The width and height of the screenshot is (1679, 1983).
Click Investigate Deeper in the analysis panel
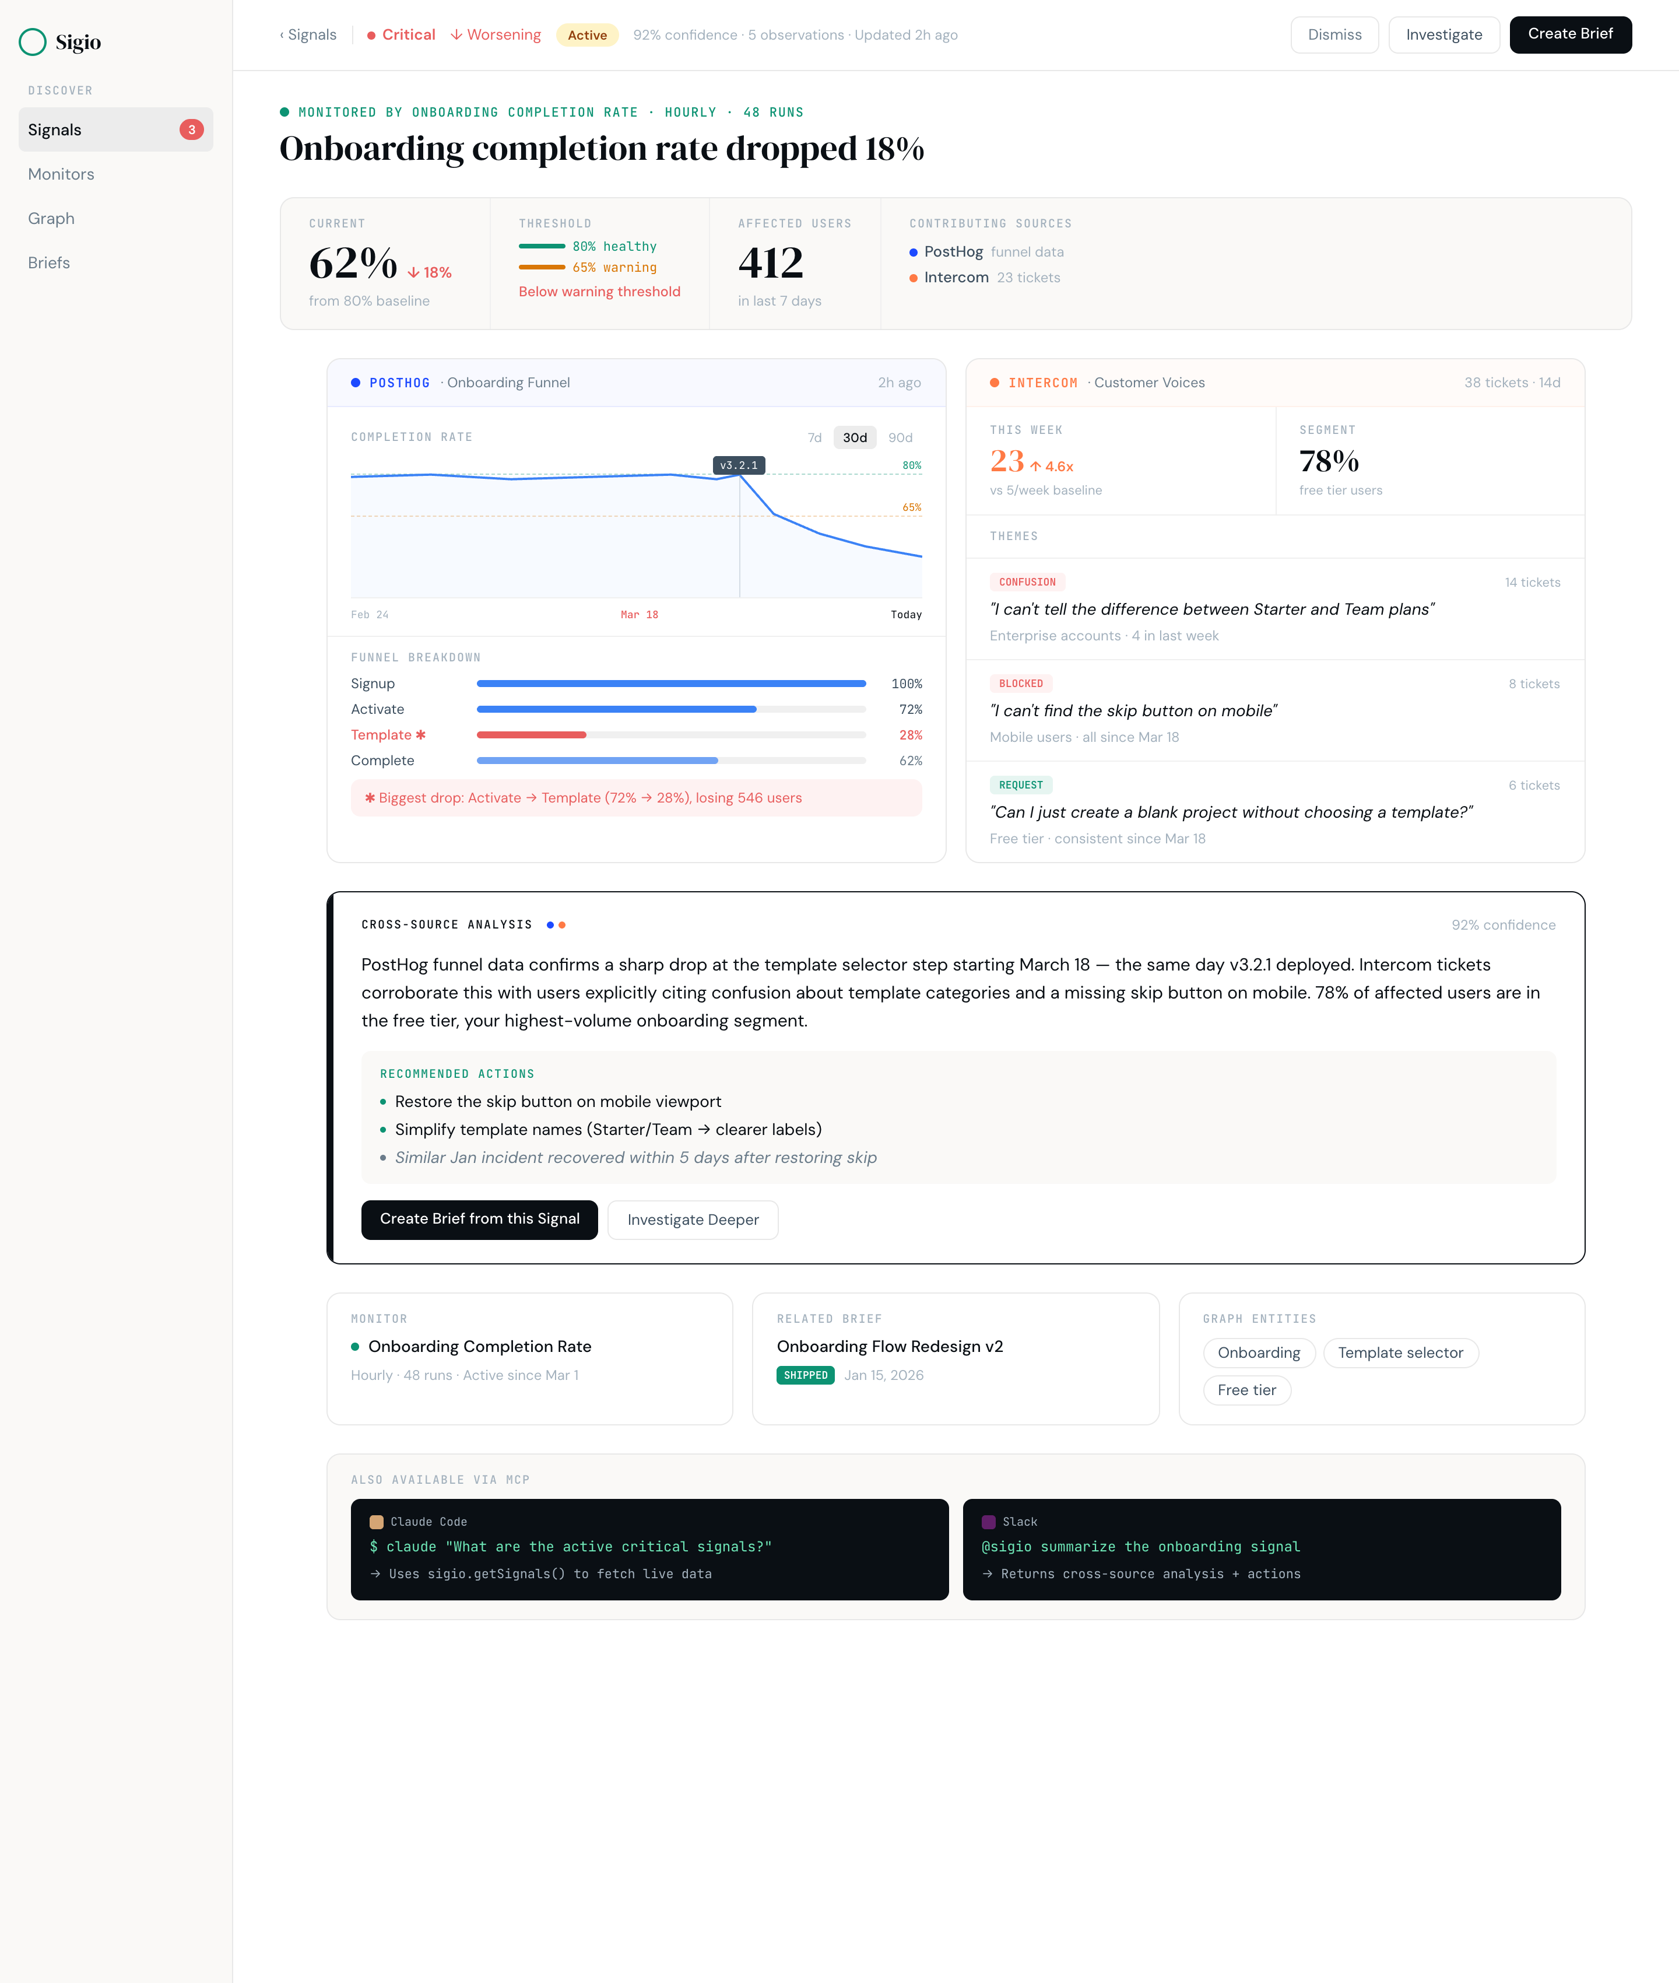(692, 1220)
